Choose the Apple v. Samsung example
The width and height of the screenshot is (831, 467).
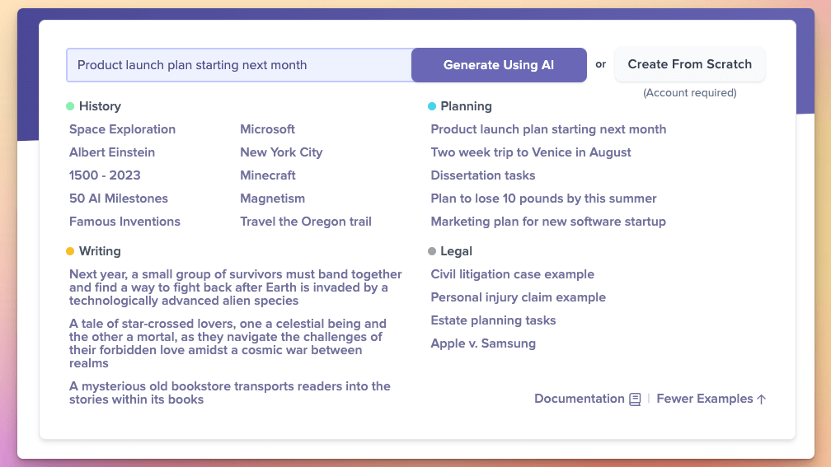483,343
